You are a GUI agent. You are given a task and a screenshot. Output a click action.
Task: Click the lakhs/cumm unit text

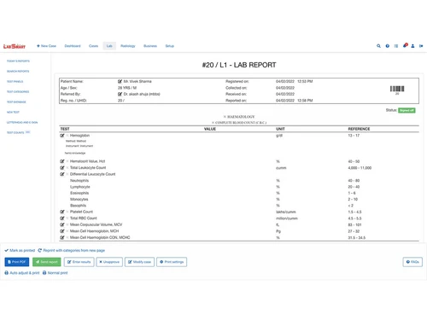point(286,212)
